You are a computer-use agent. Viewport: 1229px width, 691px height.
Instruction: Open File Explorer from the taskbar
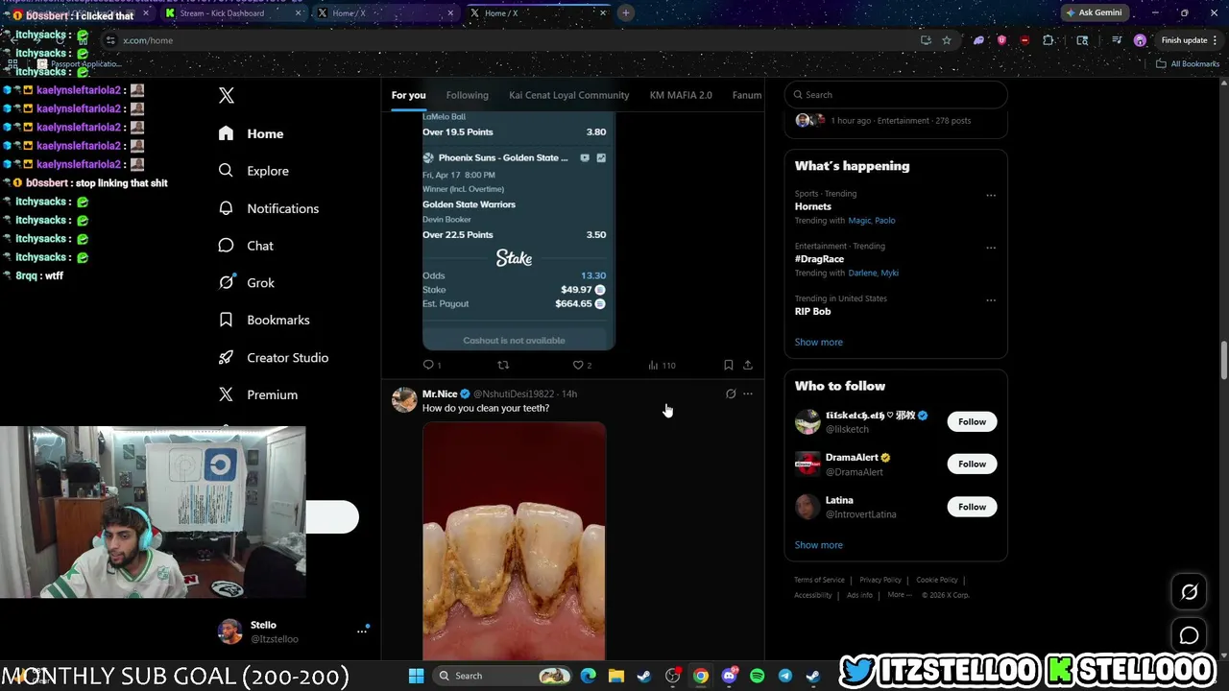click(x=615, y=676)
